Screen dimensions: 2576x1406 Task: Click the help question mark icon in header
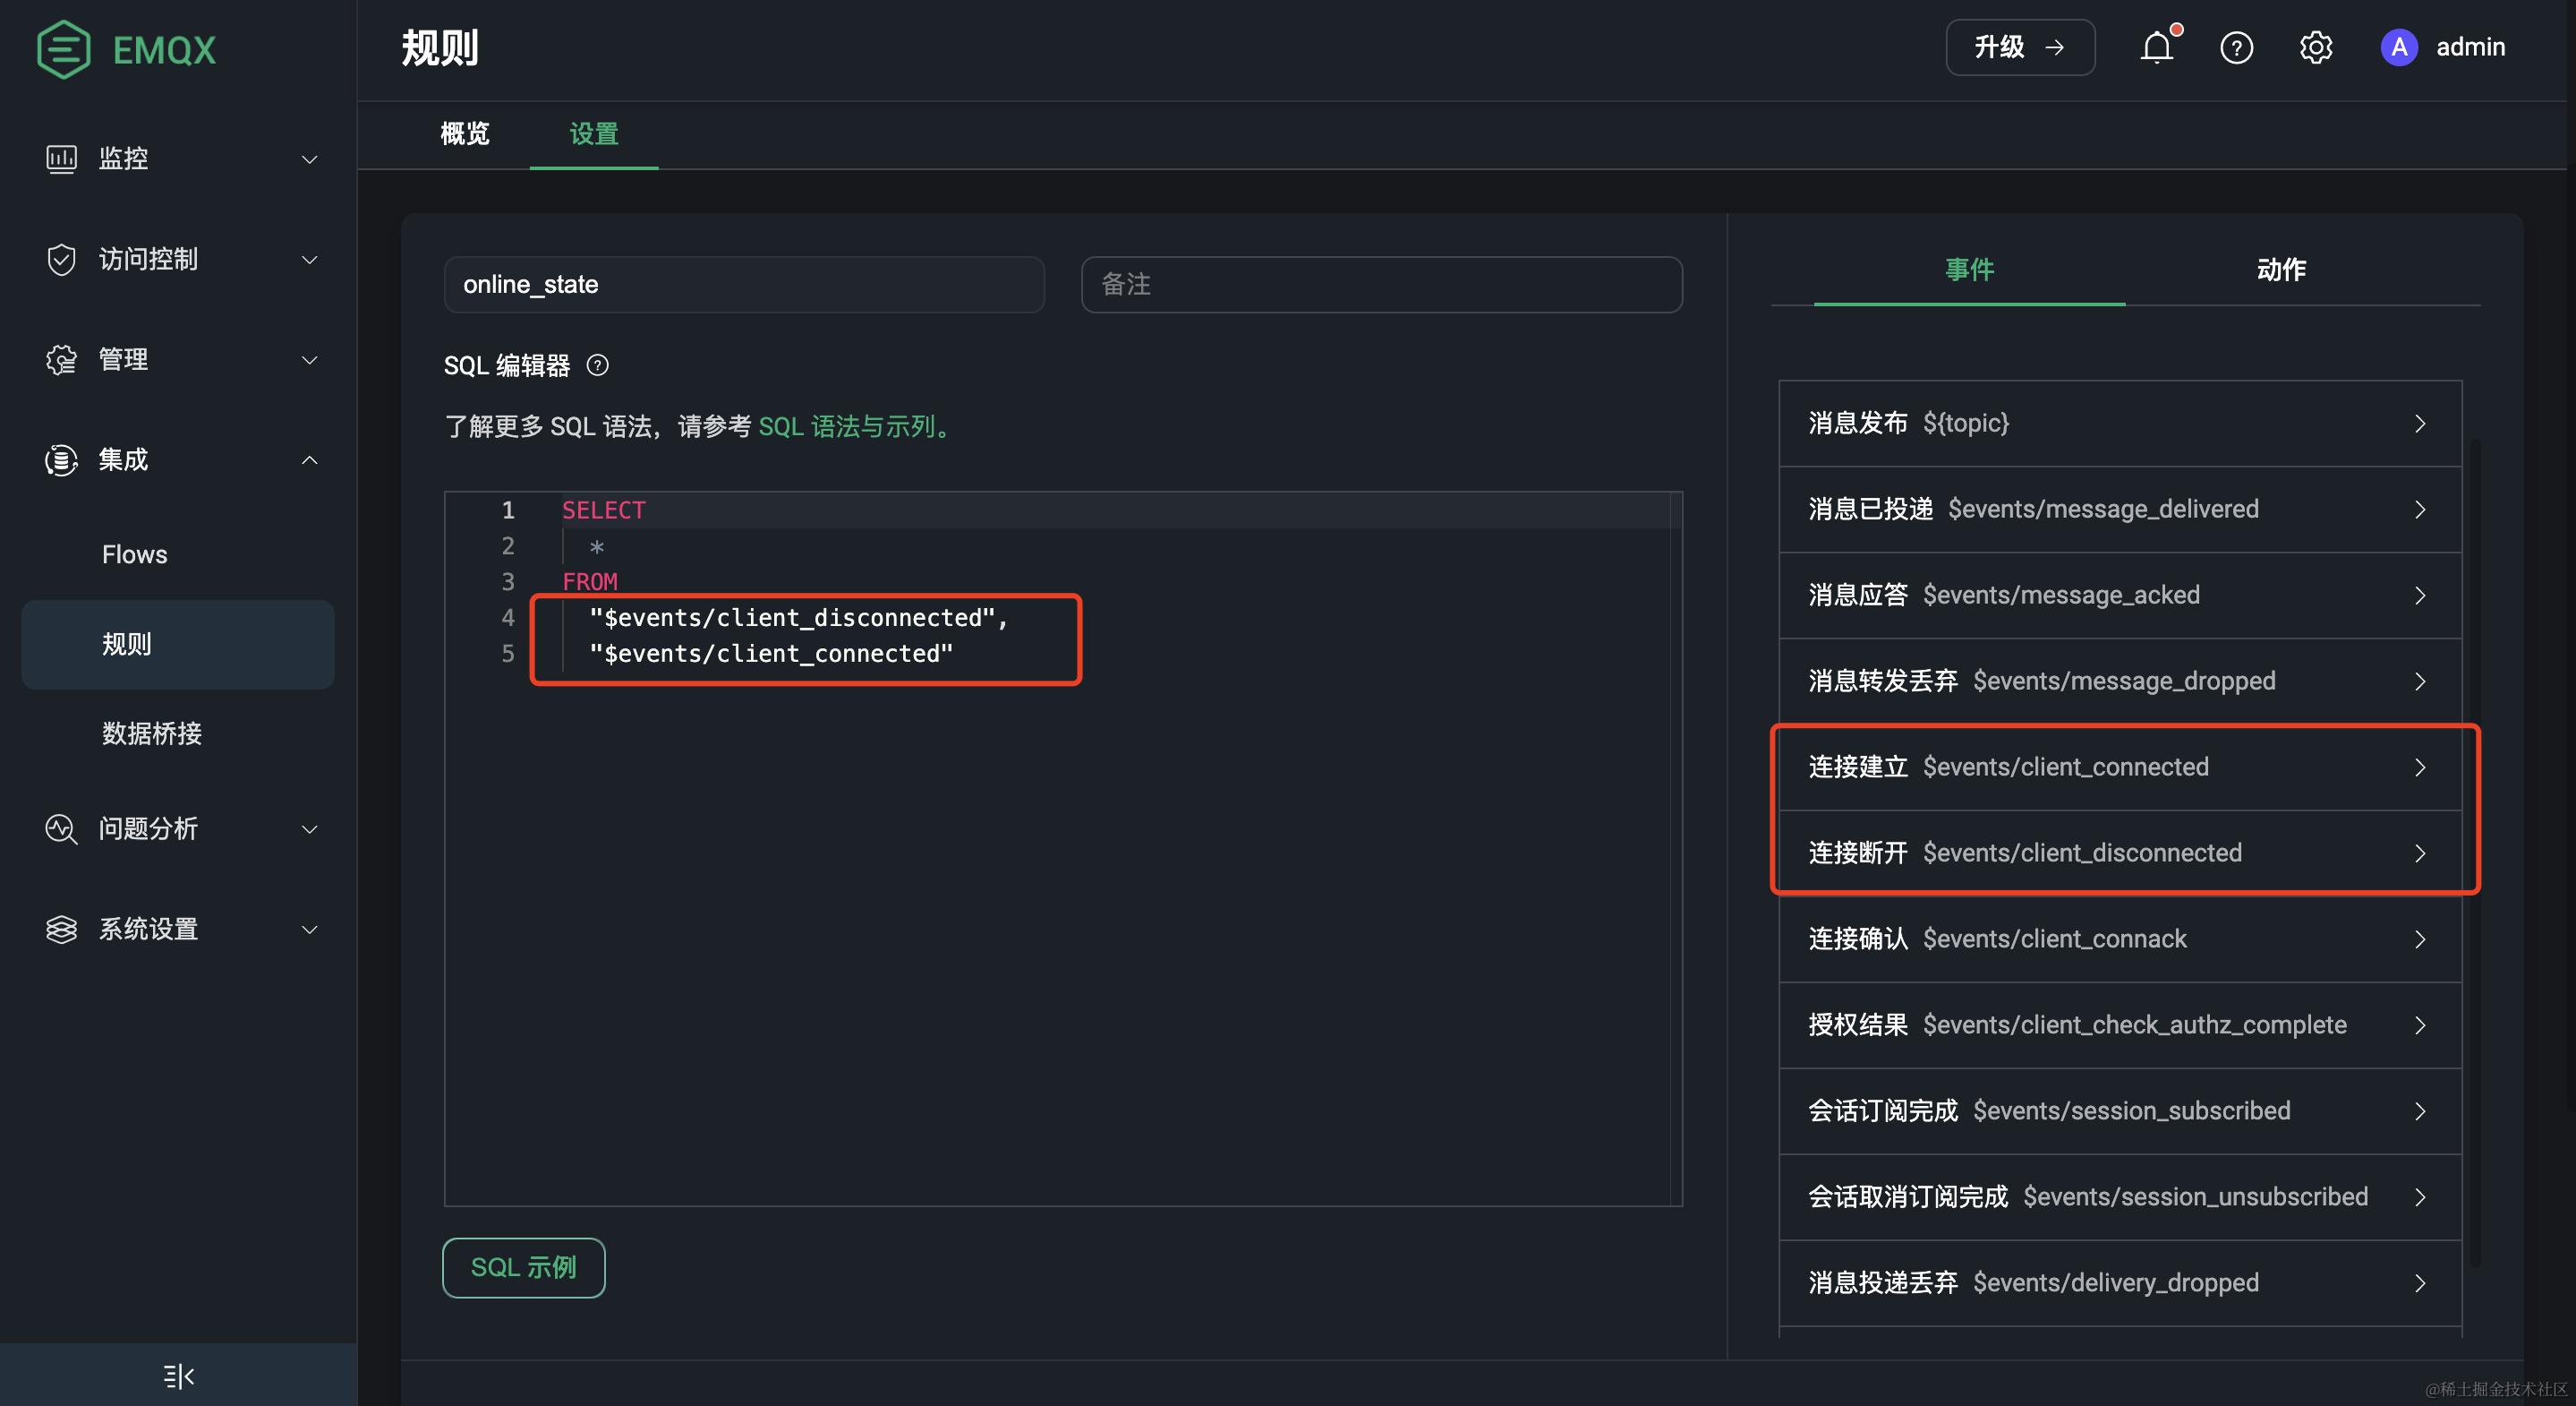[x=2236, y=47]
